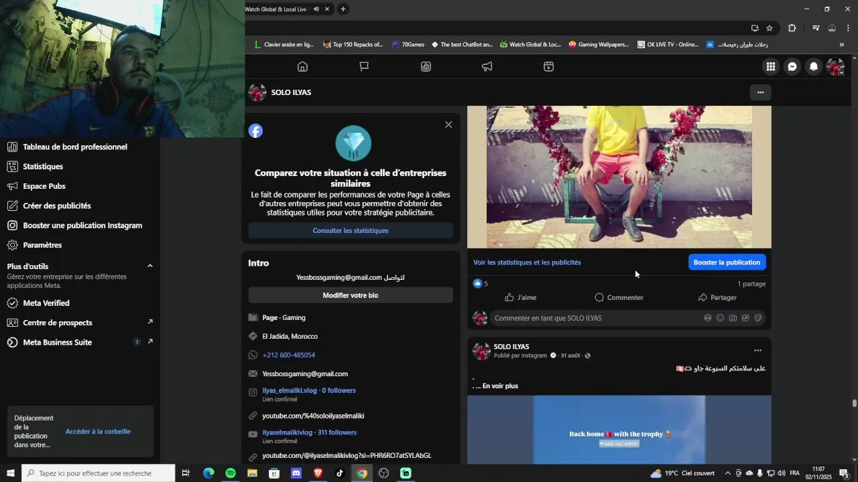Select Booster une publication Instagram
Screen dimensions: 858x482
pos(82,226)
